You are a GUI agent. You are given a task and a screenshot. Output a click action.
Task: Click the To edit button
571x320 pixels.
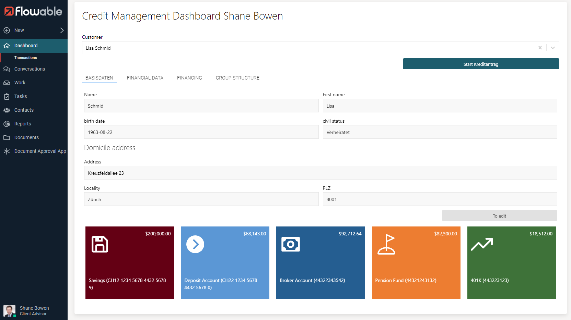click(x=499, y=216)
